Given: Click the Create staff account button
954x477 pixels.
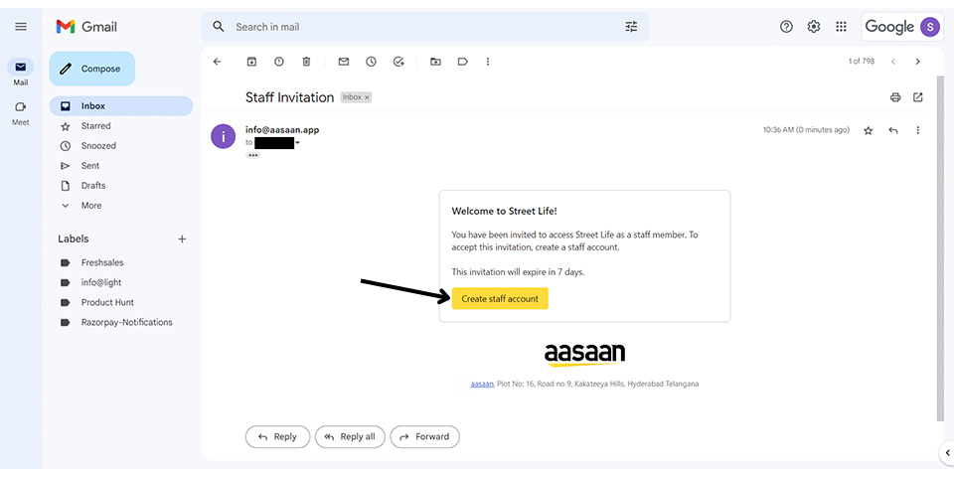Looking at the screenshot, I should [x=500, y=299].
